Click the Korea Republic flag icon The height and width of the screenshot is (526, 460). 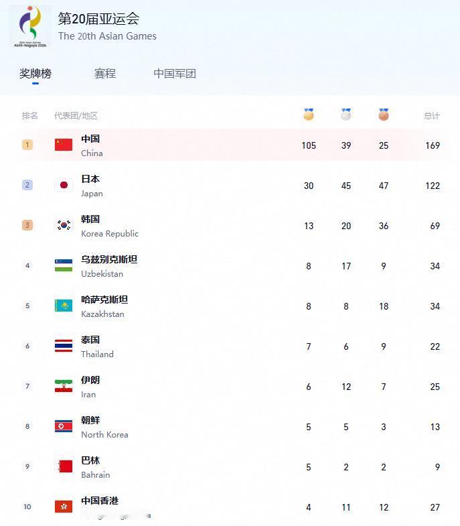click(64, 225)
